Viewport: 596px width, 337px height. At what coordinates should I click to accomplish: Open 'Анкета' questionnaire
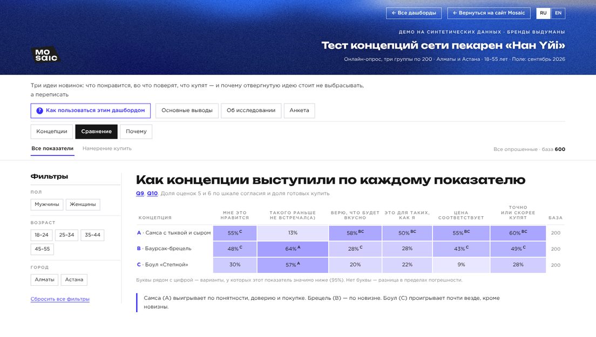(300, 111)
